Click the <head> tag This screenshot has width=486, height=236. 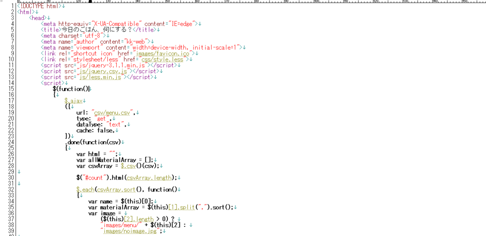[x=37, y=18]
